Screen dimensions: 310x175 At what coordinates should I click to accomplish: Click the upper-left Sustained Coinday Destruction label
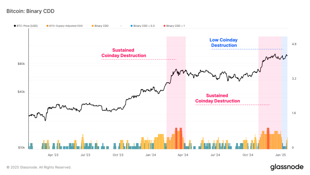click(x=124, y=53)
